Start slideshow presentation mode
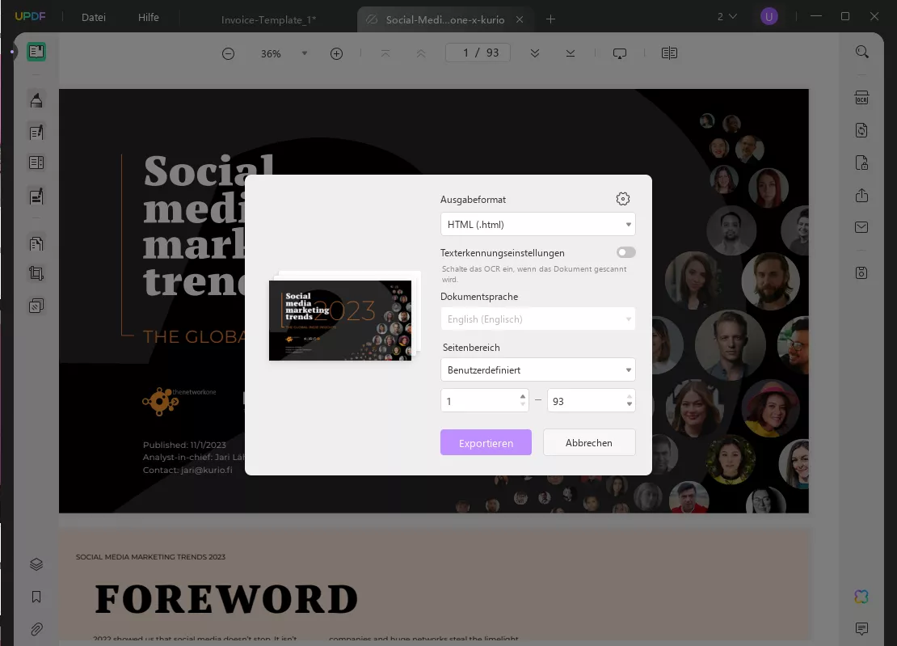This screenshot has width=897, height=646. pos(620,53)
